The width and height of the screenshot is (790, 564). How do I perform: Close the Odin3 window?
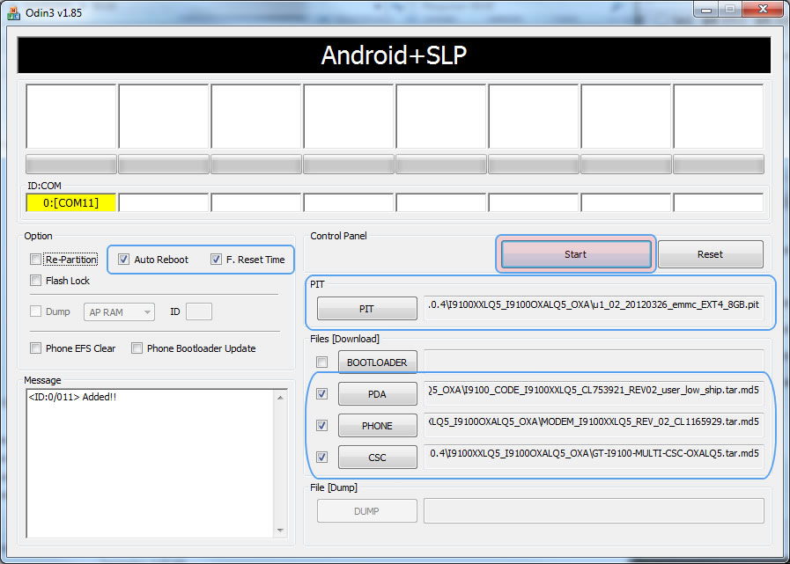coord(764,9)
